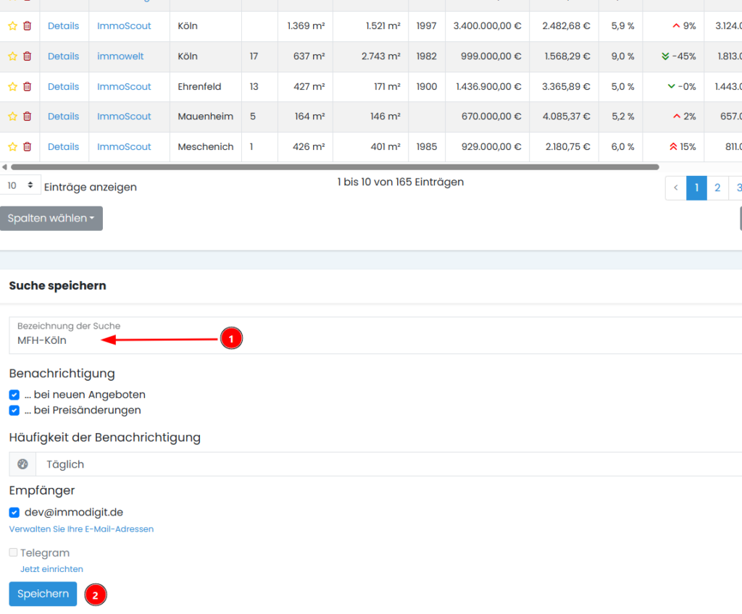
Task: Toggle the 'bei Preisänderungen' checkbox
Action: tap(14, 411)
